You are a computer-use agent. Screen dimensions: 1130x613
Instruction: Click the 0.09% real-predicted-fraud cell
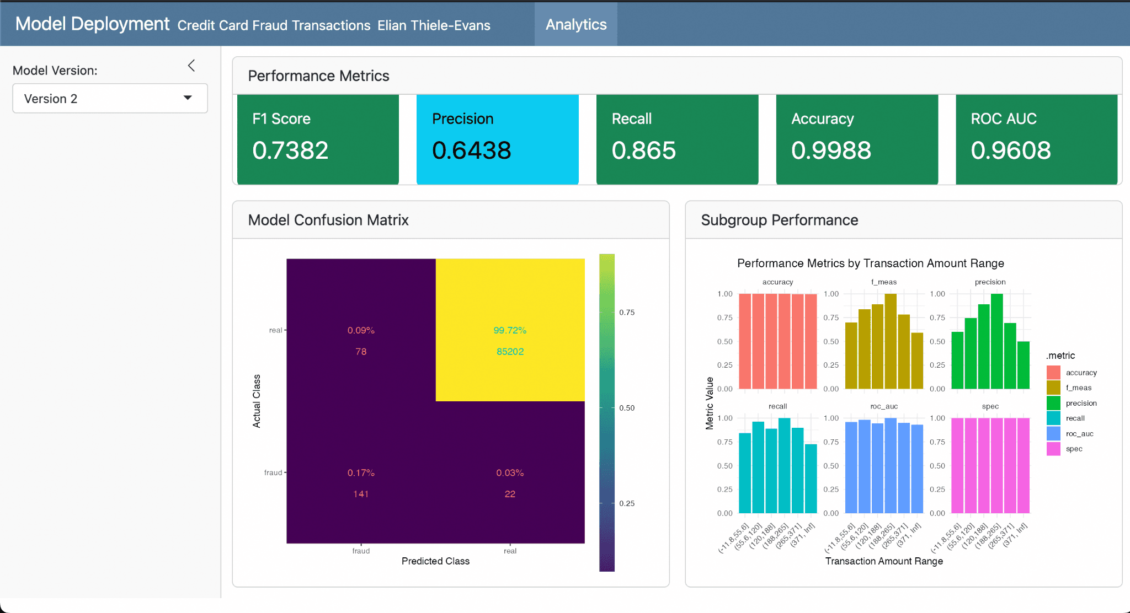pyautogui.click(x=361, y=330)
